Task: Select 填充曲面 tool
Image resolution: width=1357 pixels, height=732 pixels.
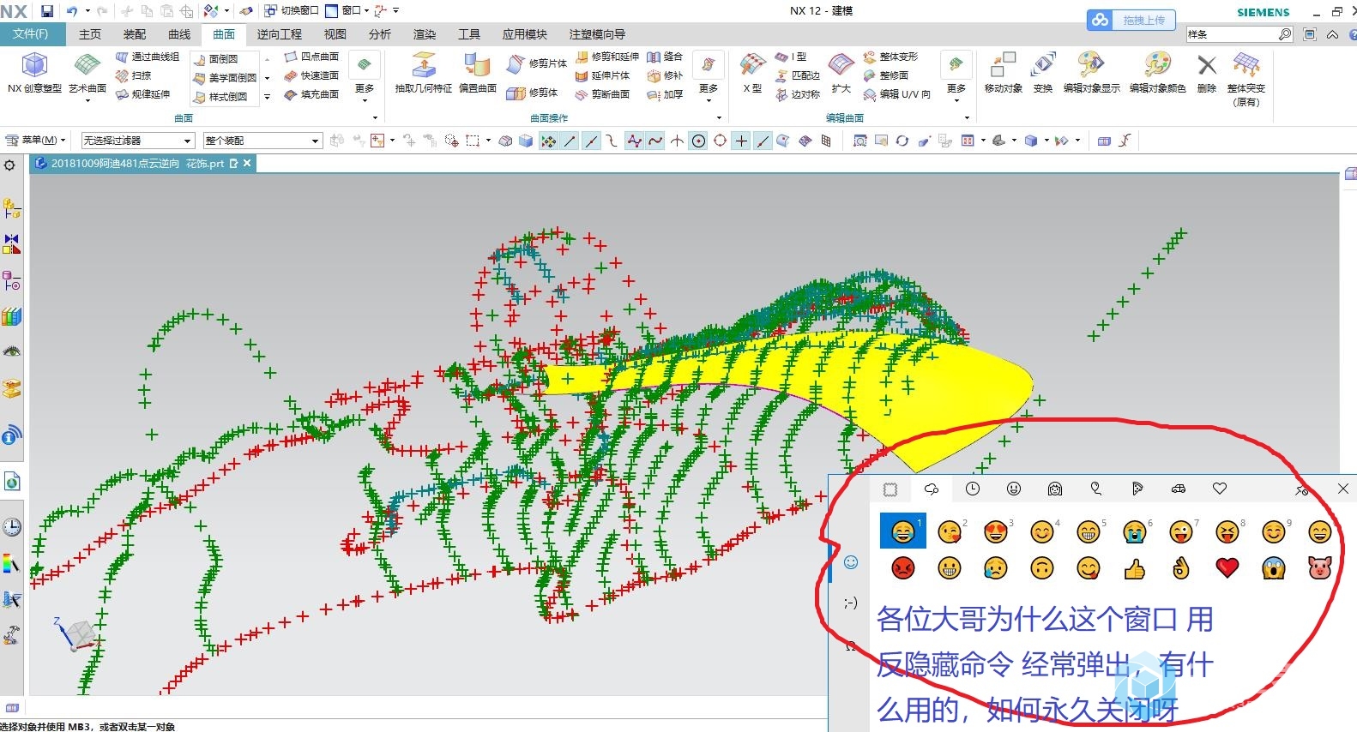Action: pos(311,94)
